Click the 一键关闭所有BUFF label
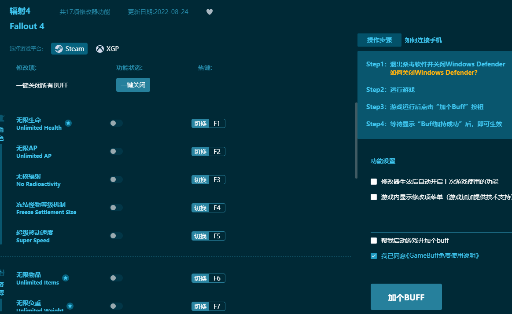This screenshot has height=314, width=512. [42, 85]
